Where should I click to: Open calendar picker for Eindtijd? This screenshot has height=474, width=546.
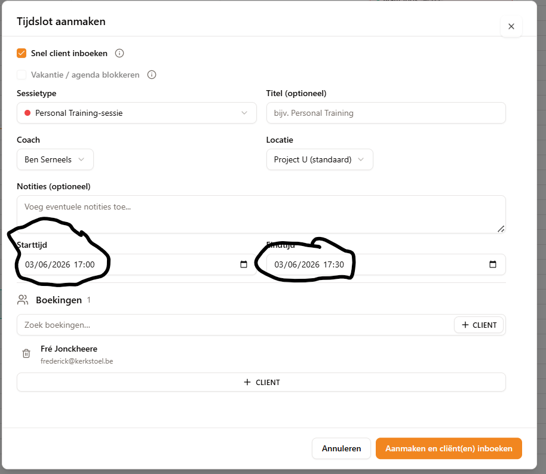point(493,264)
